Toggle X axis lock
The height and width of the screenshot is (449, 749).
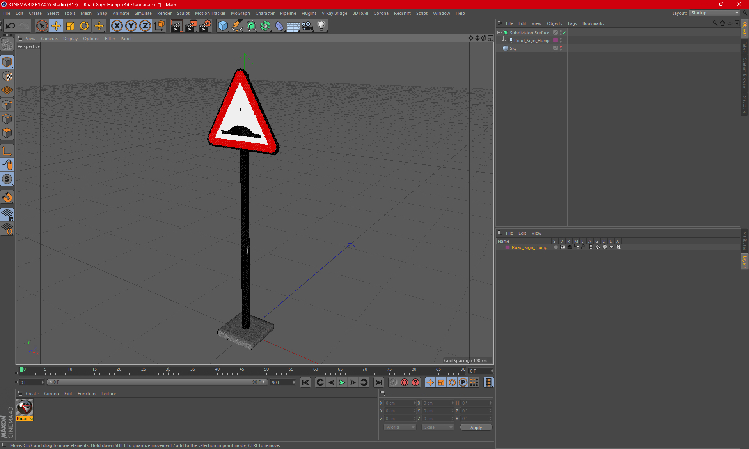tap(117, 26)
